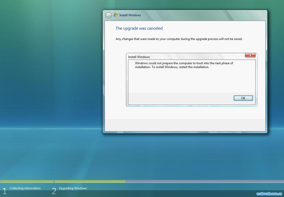284x197 pixels.
Task: Click the Upgrading Windows progress bar
Action: (x=169, y=181)
